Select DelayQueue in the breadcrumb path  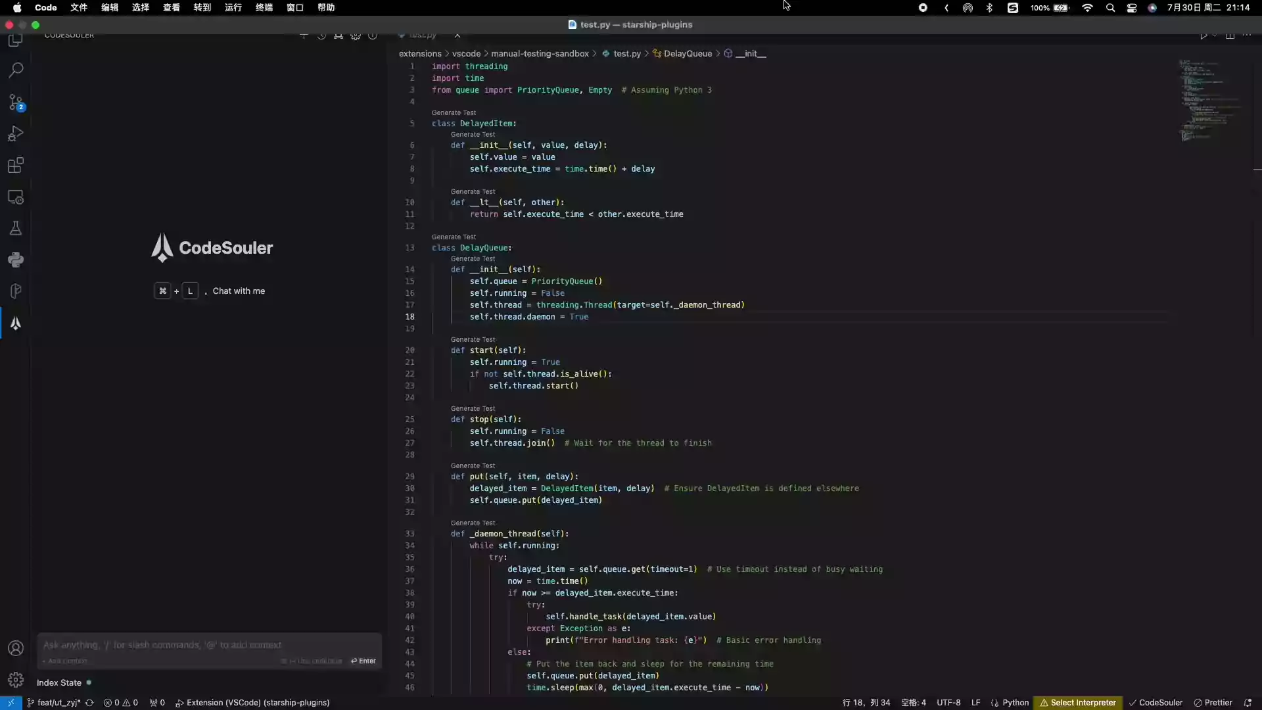tap(687, 53)
